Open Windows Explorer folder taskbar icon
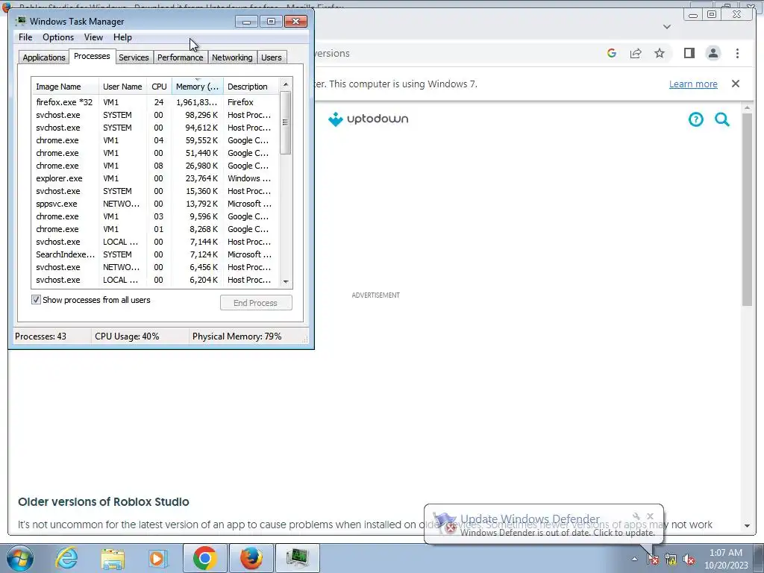The image size is (764, 573). pos(113,558)
